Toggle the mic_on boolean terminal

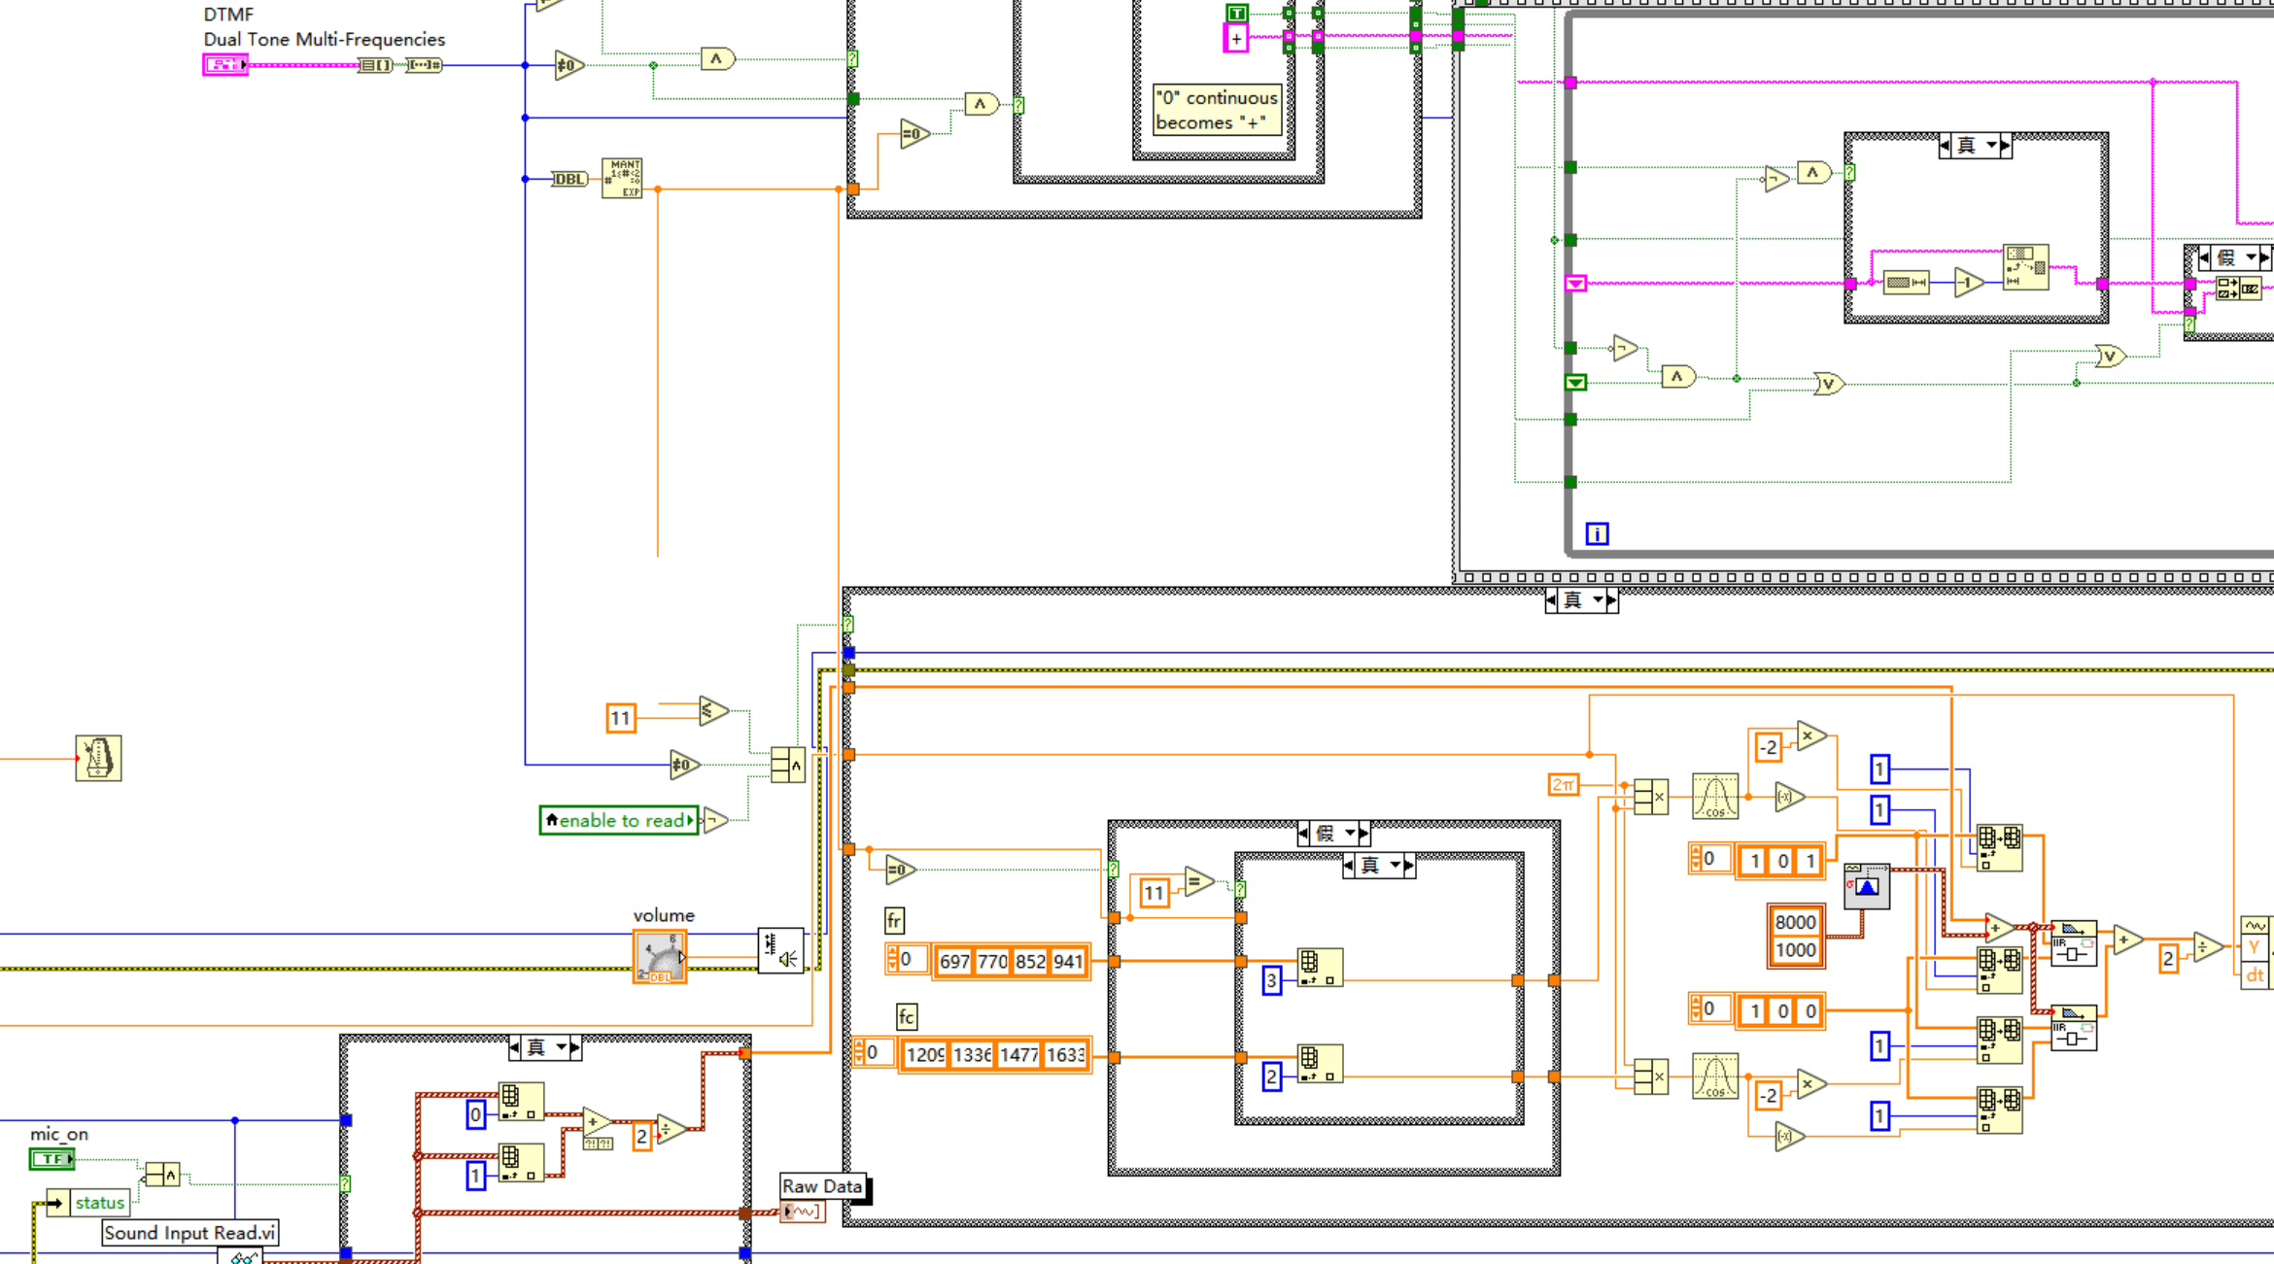[x=52, y=1159]
